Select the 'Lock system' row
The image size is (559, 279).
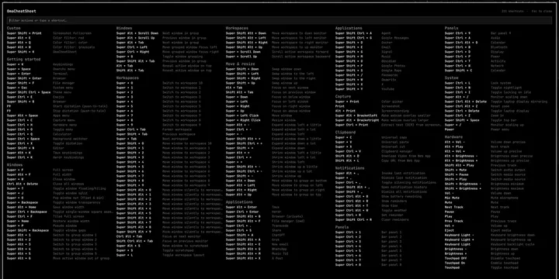pos(498,83)
